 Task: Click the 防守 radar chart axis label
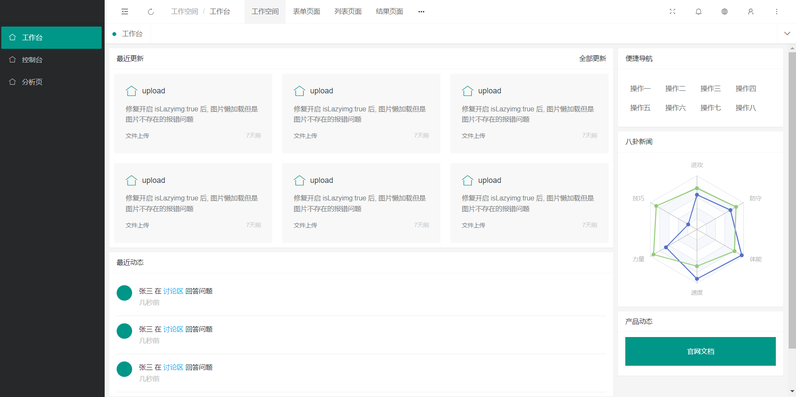756,198
